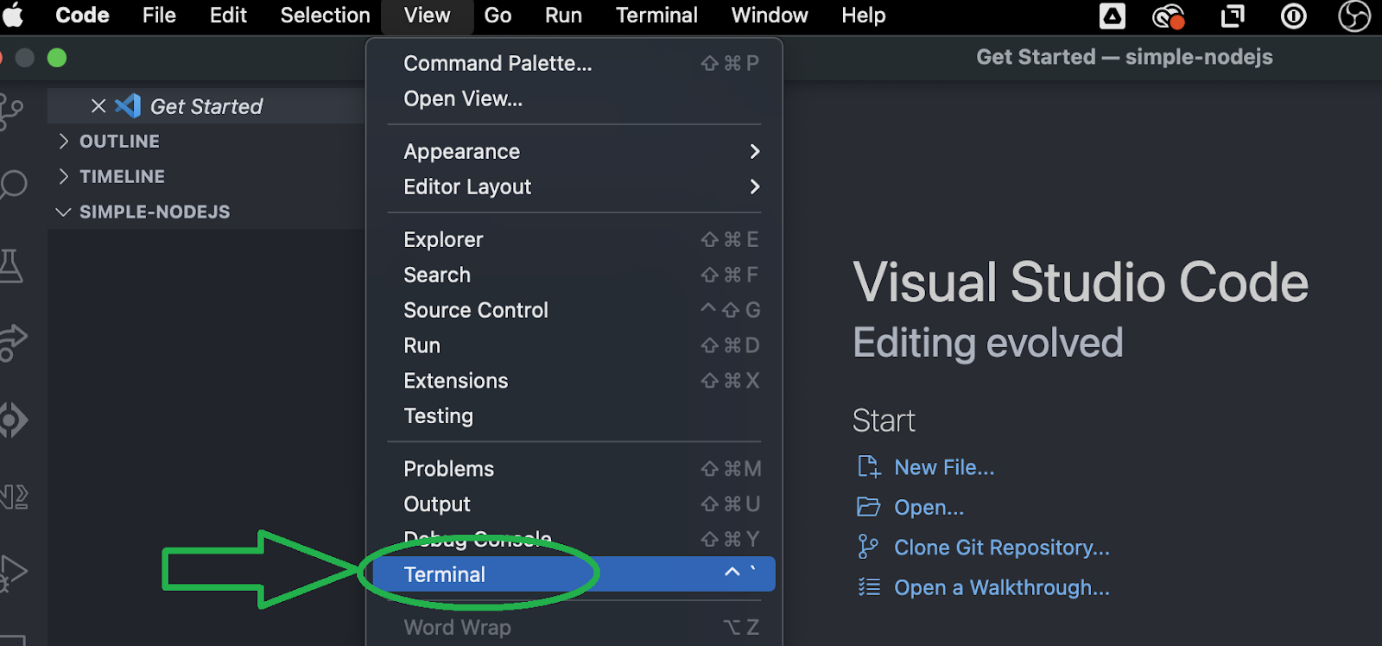Open the Help menu
The image size is (1382, 646).
(864, 16)
